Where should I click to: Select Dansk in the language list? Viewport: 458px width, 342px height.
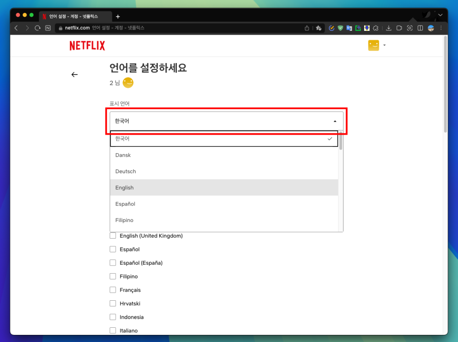224,155
